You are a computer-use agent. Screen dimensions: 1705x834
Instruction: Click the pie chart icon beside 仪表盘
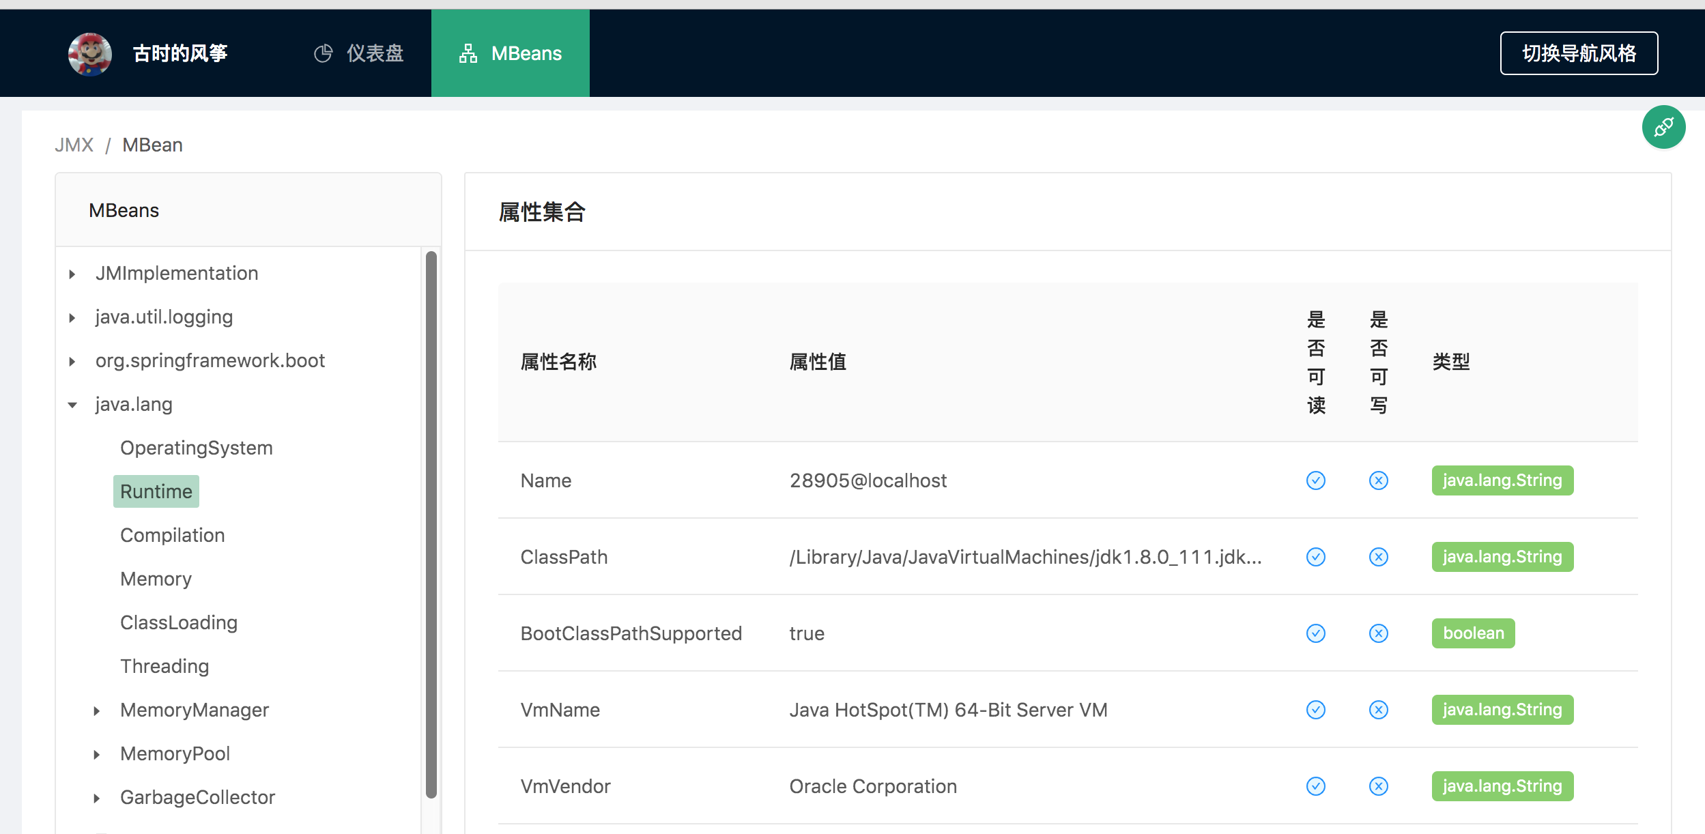pos(324,53)
